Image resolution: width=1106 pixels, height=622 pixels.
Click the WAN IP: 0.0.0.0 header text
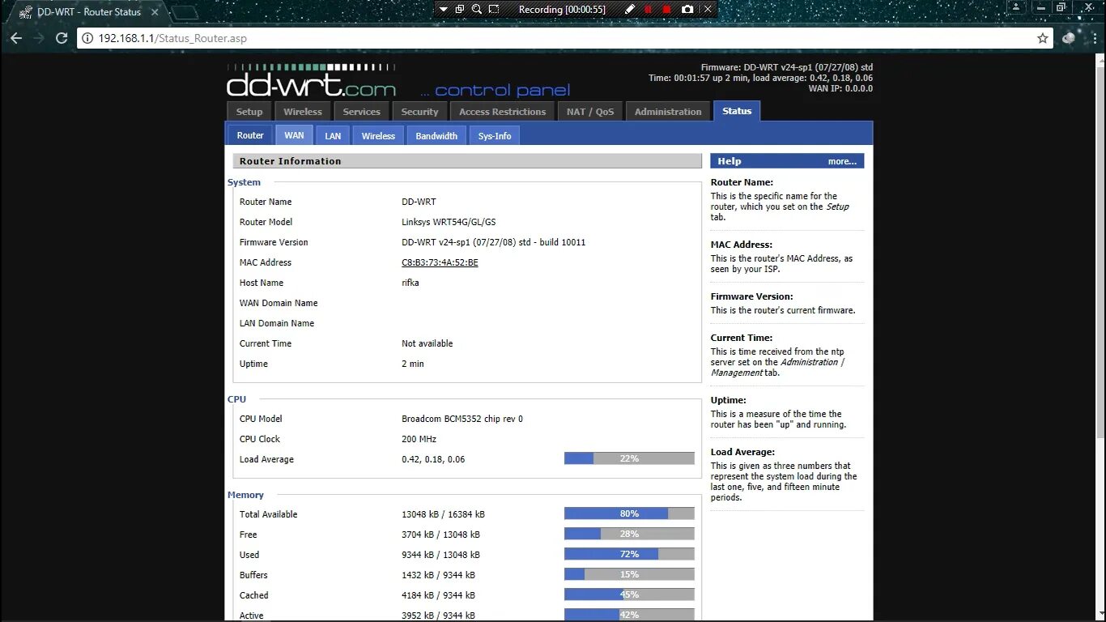click(x=840, y=88)
